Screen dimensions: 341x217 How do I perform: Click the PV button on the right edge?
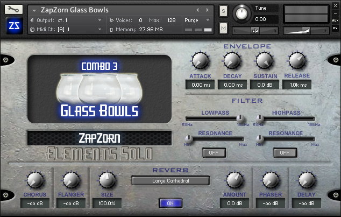(x=335, y=27)
